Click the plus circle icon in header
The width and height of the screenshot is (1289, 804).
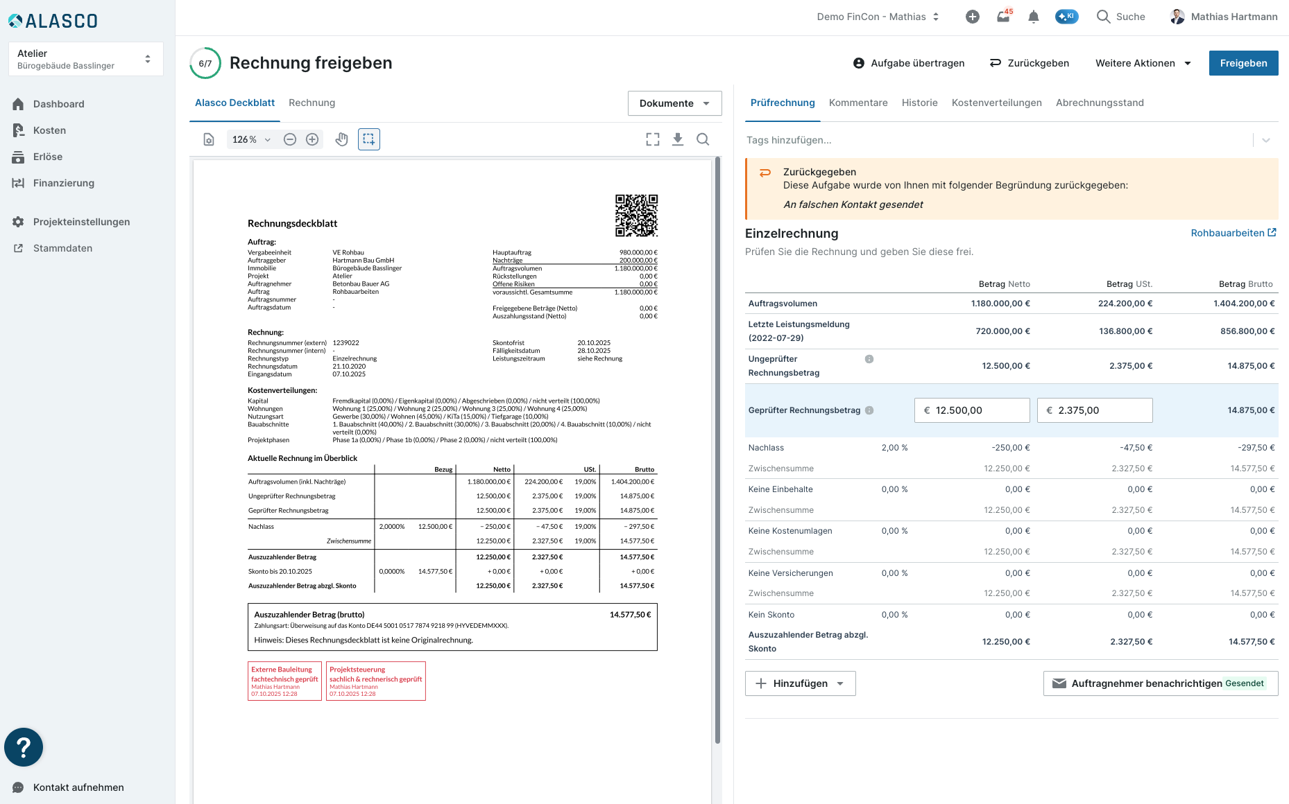click(x=973, y=17)
